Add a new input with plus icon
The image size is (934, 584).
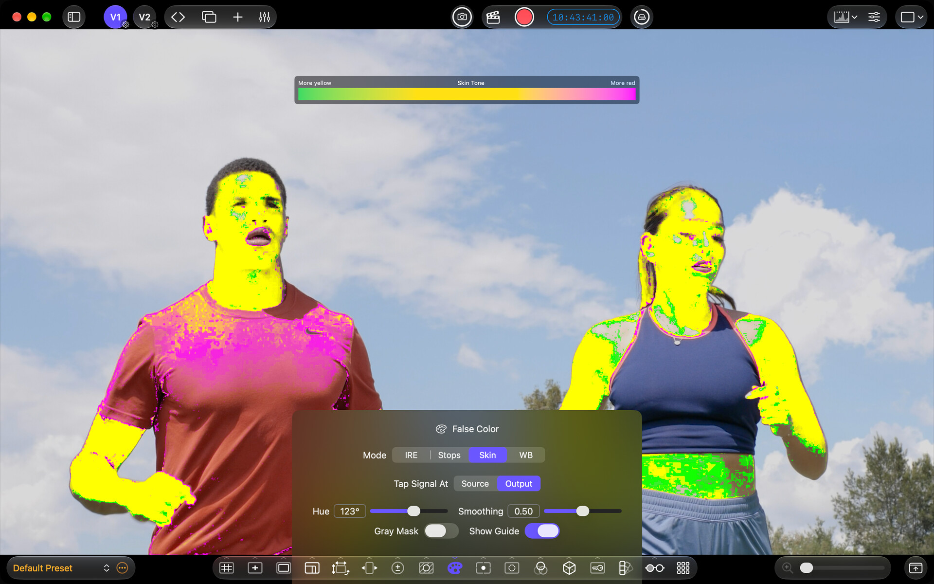pyautogui.click(x=237, y=17)
